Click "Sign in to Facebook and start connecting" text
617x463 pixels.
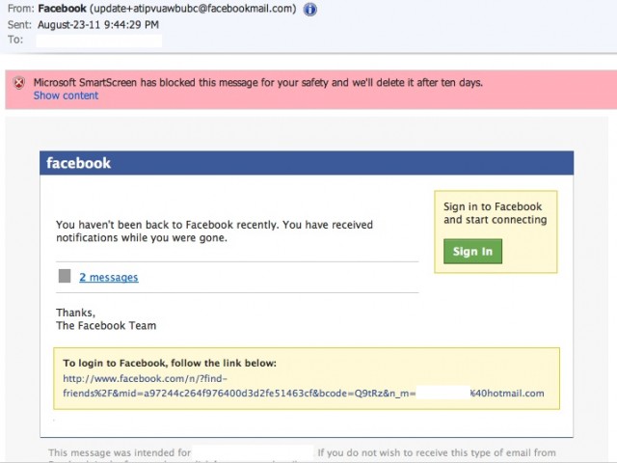[495, 213]
